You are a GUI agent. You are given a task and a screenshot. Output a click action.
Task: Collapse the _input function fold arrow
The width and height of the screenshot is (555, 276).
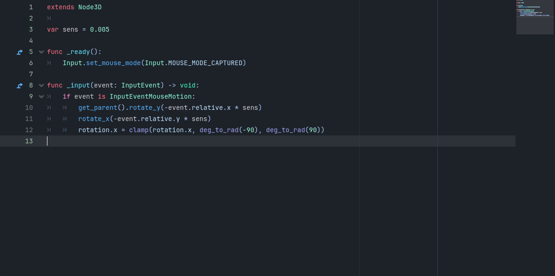pos(41,85)
